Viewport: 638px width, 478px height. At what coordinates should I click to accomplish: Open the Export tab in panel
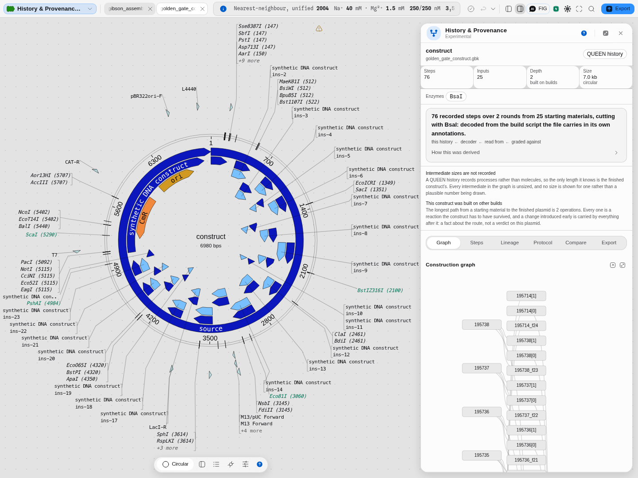[609, 243]
